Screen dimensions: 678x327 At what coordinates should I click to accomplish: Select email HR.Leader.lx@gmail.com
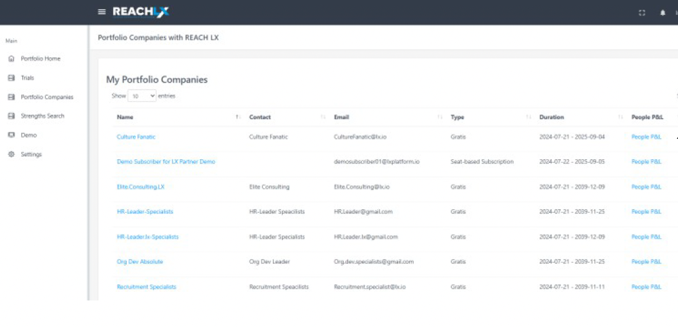(366, 237)
